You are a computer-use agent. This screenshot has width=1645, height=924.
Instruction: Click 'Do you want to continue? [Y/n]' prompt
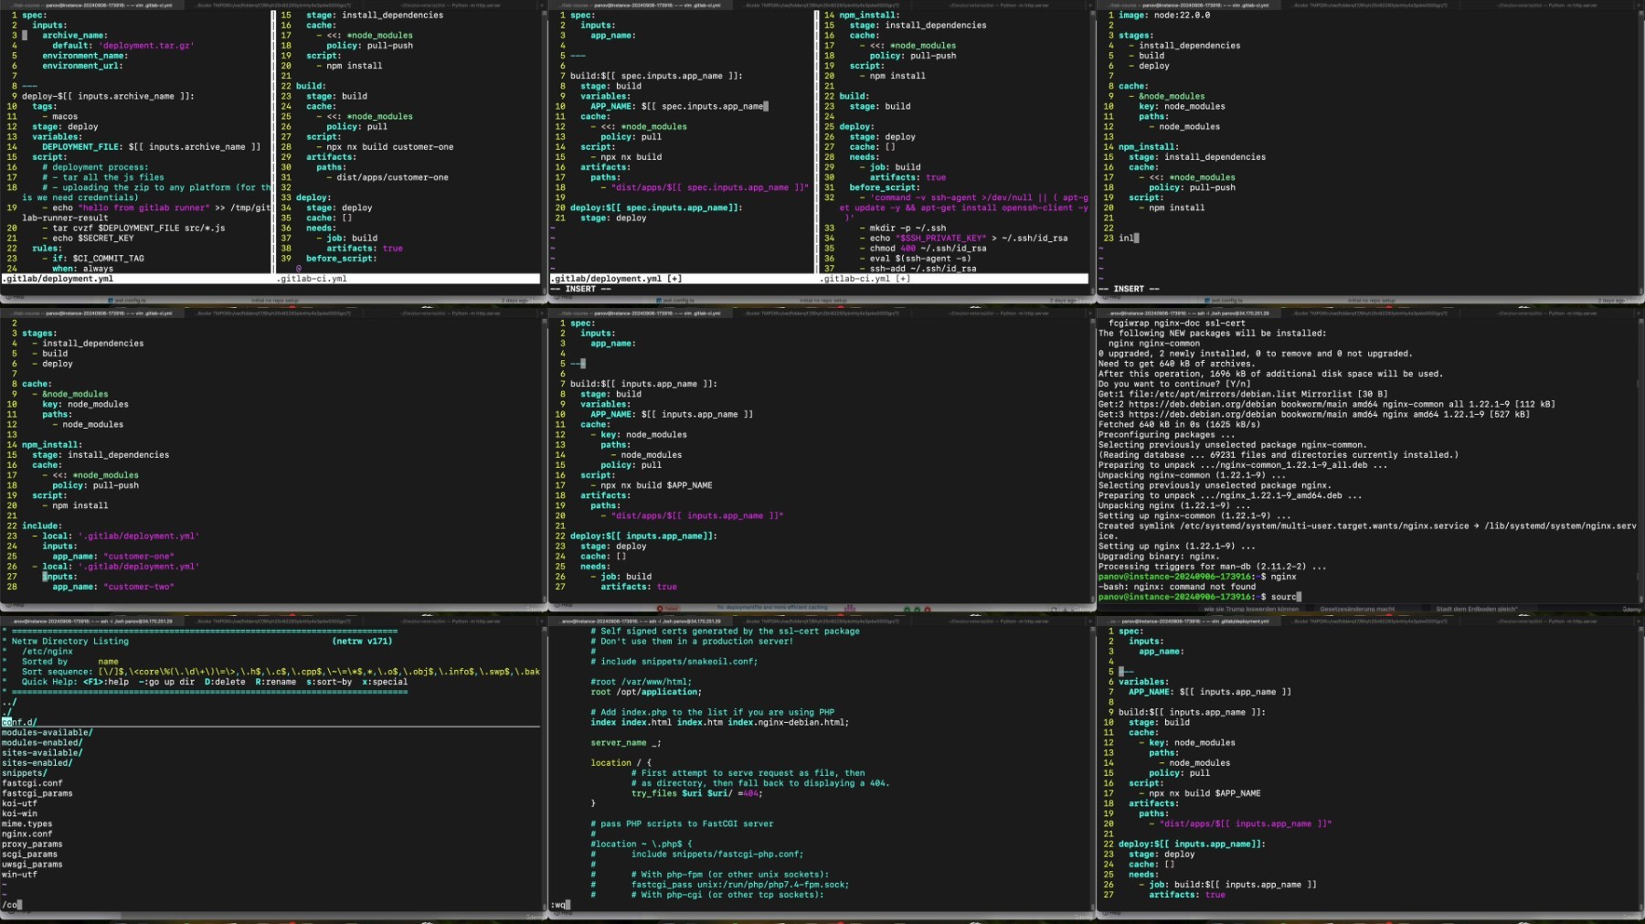(1174, 384)
